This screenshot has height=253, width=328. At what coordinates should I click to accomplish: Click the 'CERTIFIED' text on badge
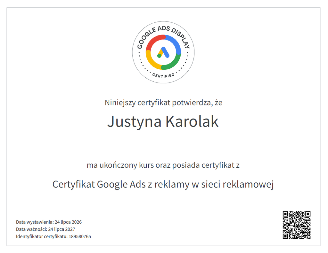[x=163, y=75]
